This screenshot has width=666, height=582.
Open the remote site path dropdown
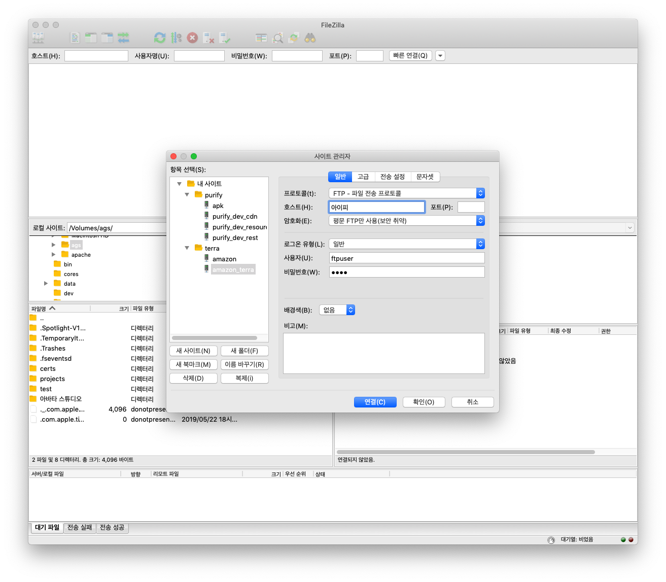(630, 228)
